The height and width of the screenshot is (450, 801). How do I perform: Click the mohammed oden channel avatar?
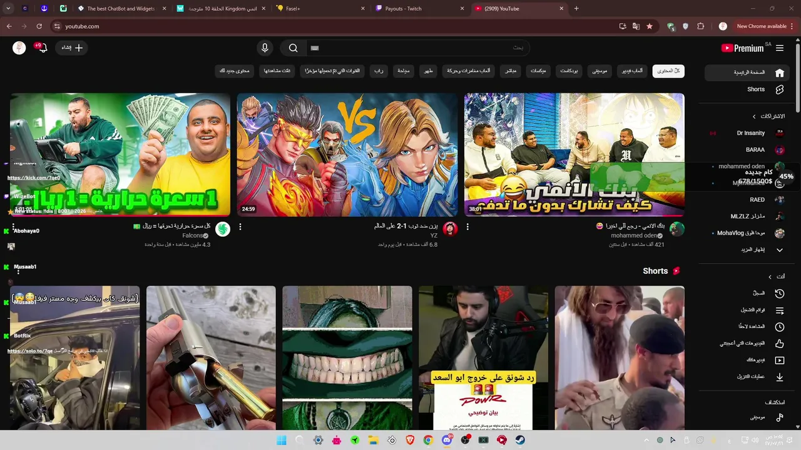677,229
